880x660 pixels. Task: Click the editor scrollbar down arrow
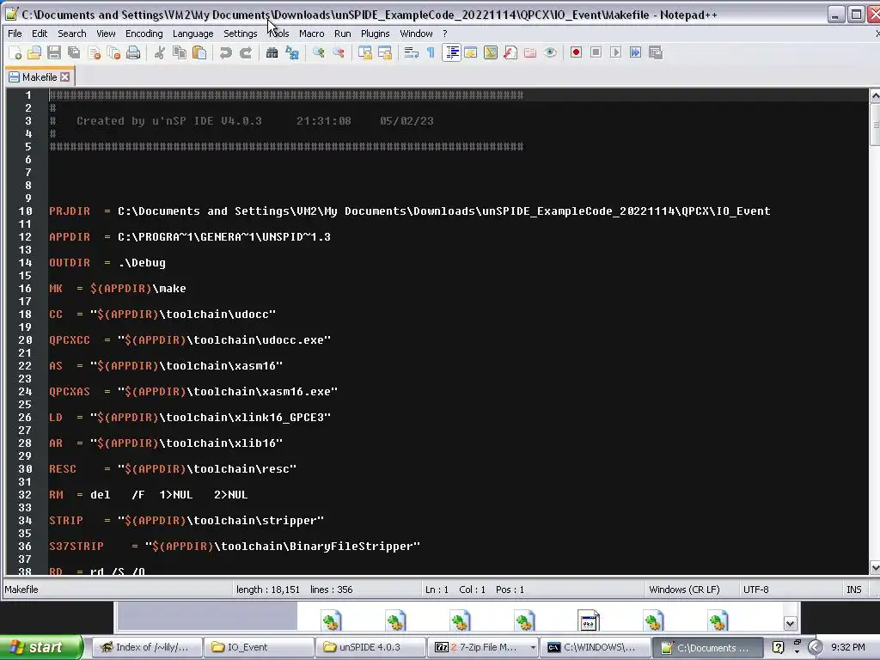coord(874,567)
